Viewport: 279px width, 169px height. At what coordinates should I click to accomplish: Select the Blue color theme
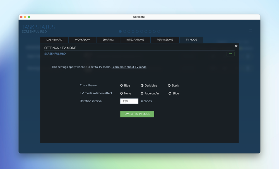click(122, 85)
